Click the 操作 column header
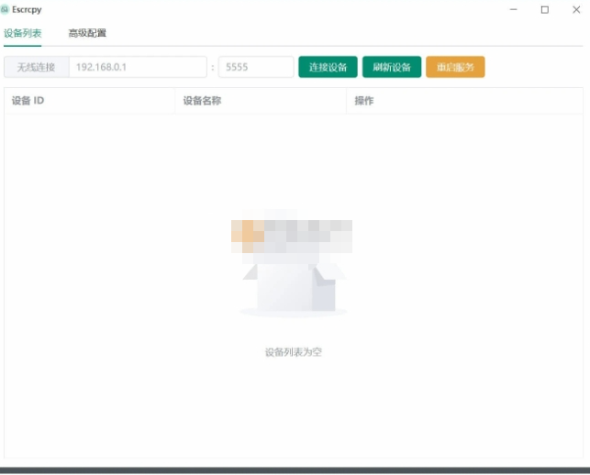This screenshot has width=590, height=475. [464, 101]
